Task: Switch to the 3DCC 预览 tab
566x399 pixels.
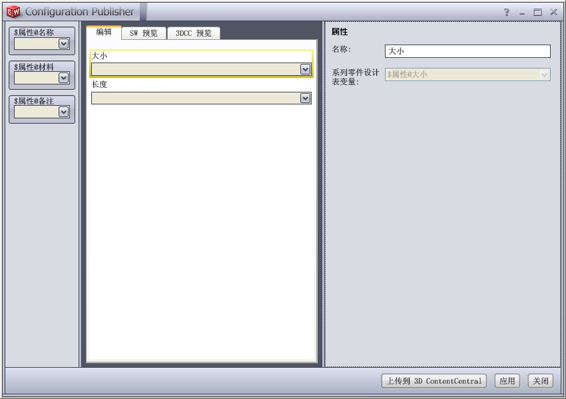Action: pos(193,33)
